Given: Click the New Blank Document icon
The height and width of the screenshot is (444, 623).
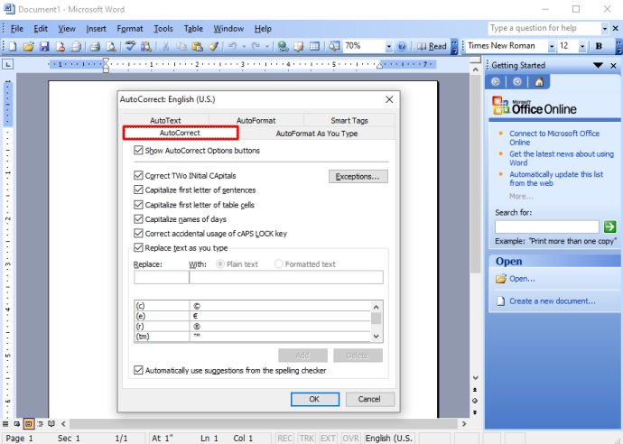Looking at the screenshot, I should [13, 46].
